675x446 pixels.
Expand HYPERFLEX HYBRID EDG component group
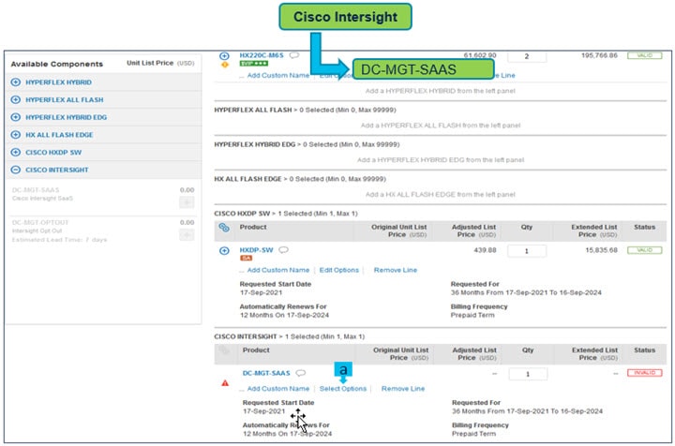[x=16, y=117]
